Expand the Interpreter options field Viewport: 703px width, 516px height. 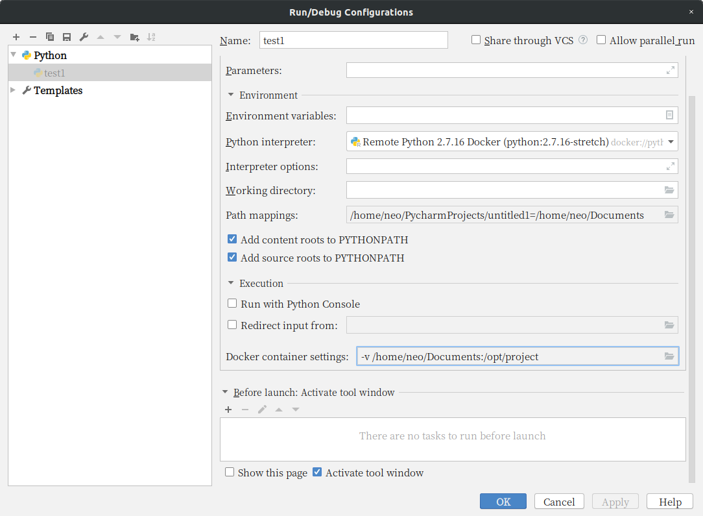point(671,166)
